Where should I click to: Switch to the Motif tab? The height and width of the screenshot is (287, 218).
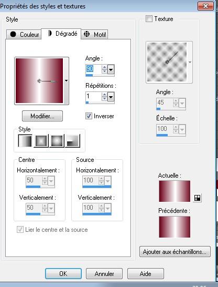coord(94,34)
